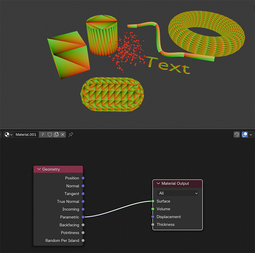Click the material user count 7
Screen dimensions: 255x253
click(x=43, y=135)
